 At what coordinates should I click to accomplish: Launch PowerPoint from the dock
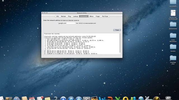(x=110, y=98)
